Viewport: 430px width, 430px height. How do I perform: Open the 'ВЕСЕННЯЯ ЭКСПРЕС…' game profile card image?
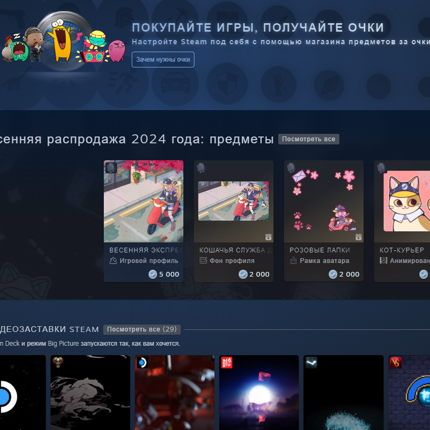point(143,201)
